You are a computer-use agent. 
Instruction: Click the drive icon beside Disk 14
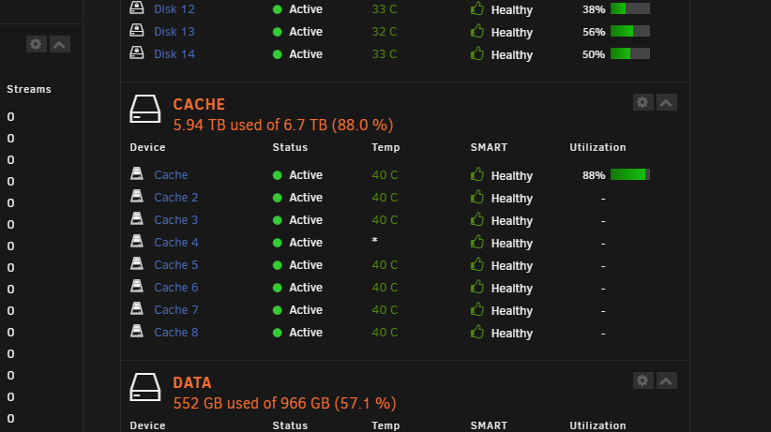coord(137,52)
